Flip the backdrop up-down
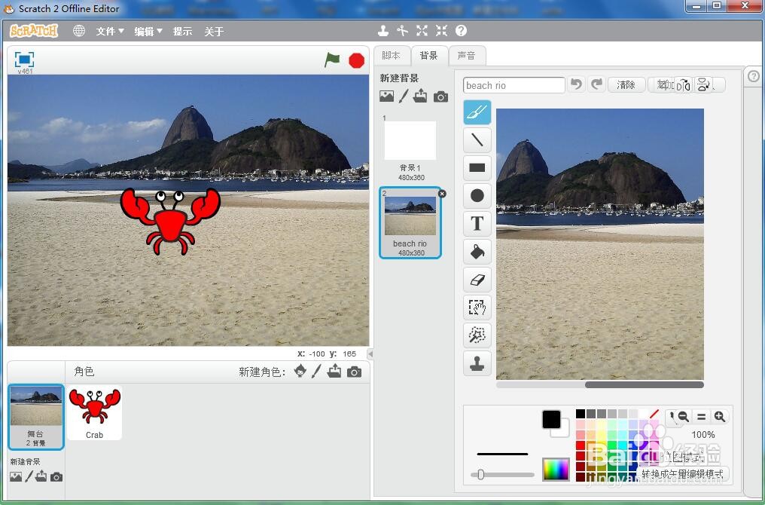 click(703, 85)
